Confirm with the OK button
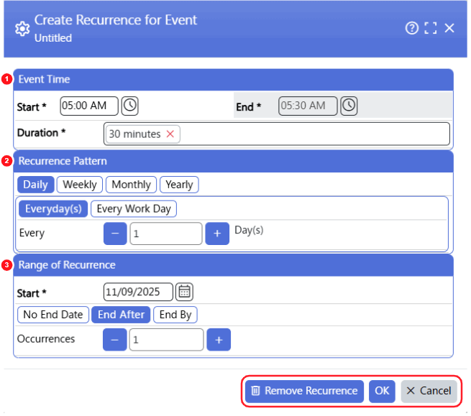This screenshot has width=471, height=416. [382, 391]
